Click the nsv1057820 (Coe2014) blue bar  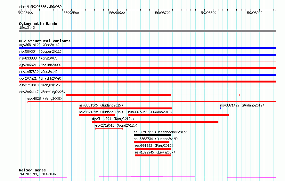pos(147,75)
